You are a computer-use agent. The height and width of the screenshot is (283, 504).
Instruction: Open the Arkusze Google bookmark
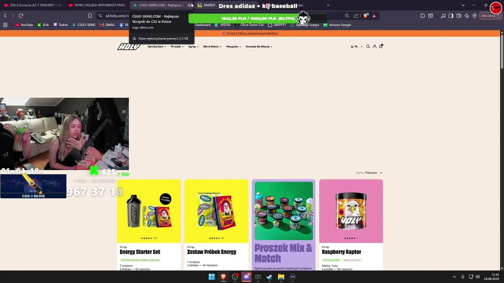(x=337, y=25)
